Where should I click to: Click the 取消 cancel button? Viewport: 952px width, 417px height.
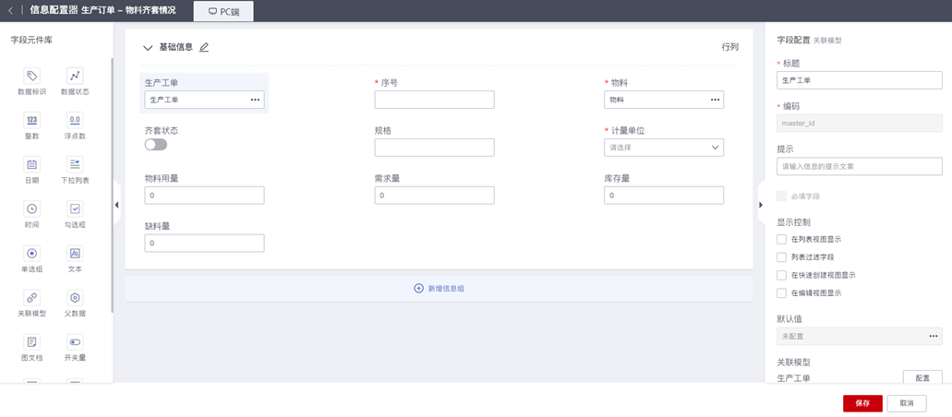[907, 403]
